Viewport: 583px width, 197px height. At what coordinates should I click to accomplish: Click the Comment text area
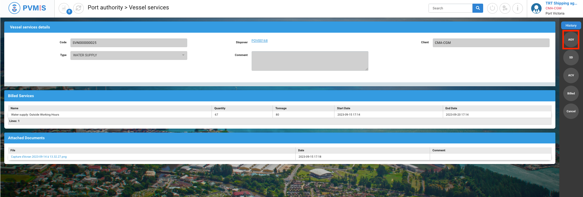[x=310, y=61]
